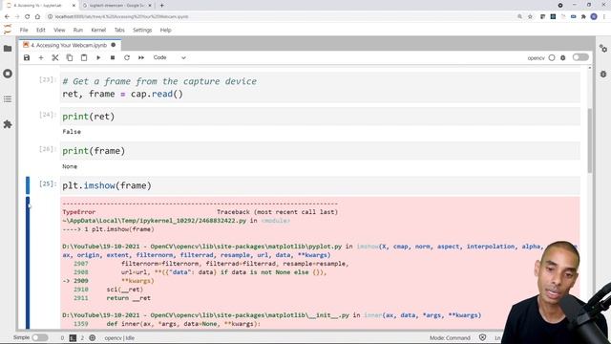611x344 pixels.
Task: Click the opencv | Idle status text
Action: 119,337
